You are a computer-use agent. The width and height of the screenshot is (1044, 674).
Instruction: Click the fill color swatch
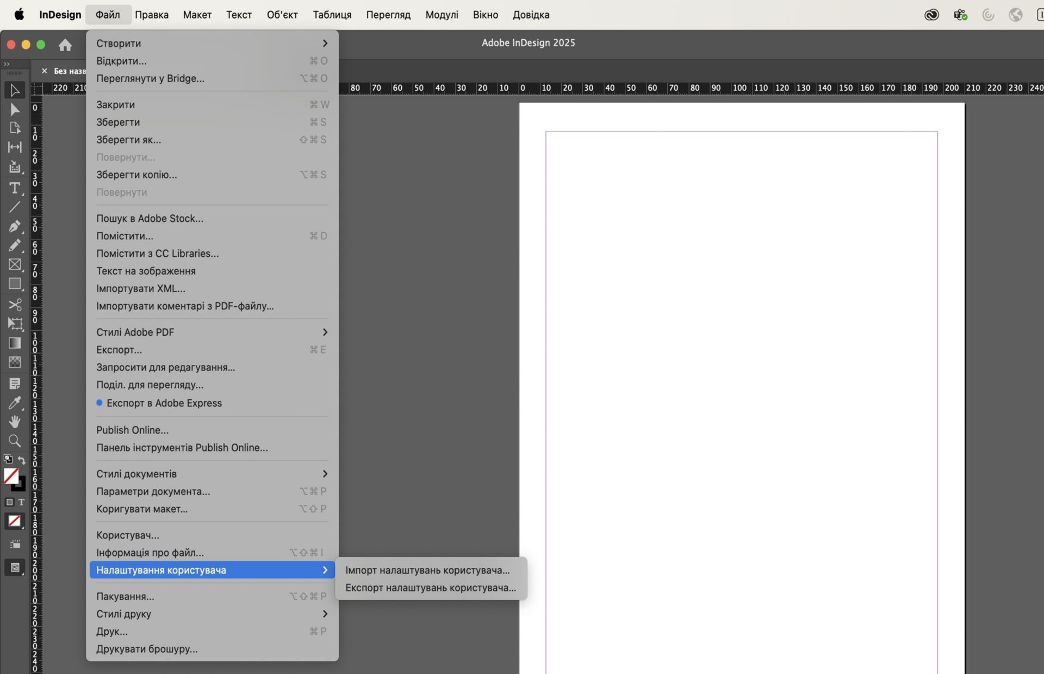pyautogui.click(x=10, y=476)
